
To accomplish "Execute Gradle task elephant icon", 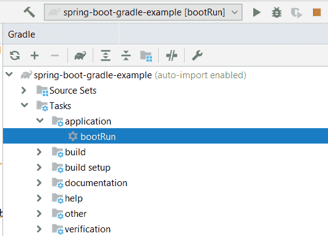I will (x=80, y=55).
